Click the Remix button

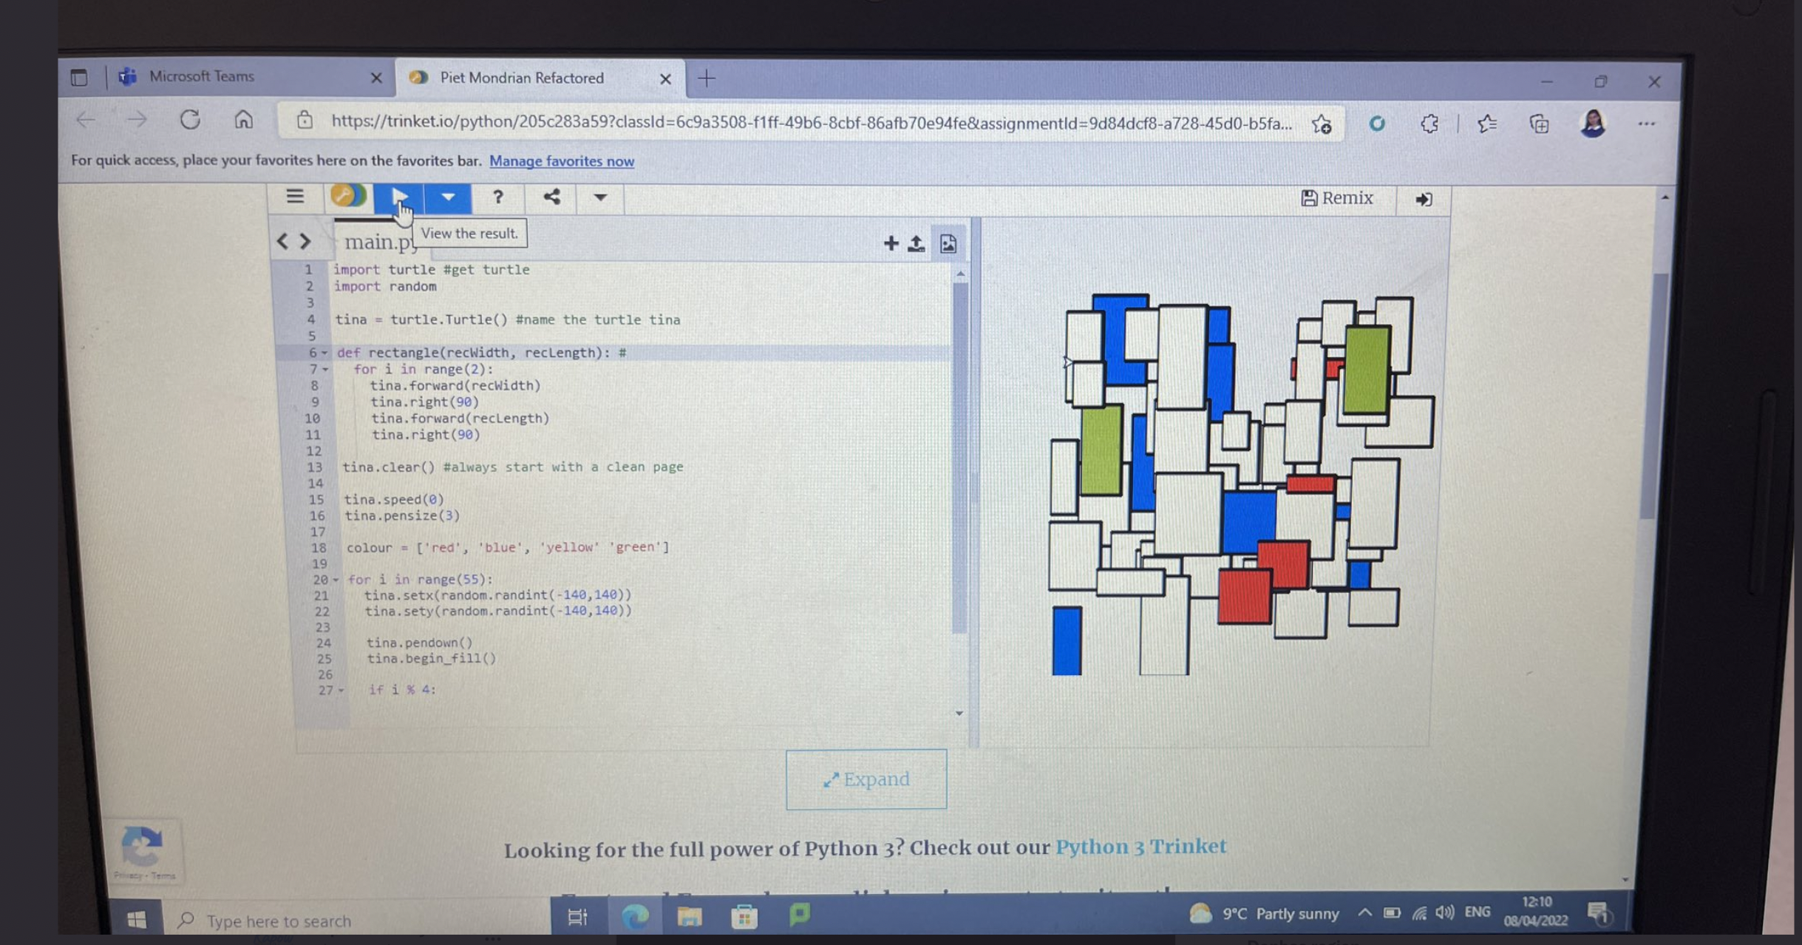coord(1337,197)
